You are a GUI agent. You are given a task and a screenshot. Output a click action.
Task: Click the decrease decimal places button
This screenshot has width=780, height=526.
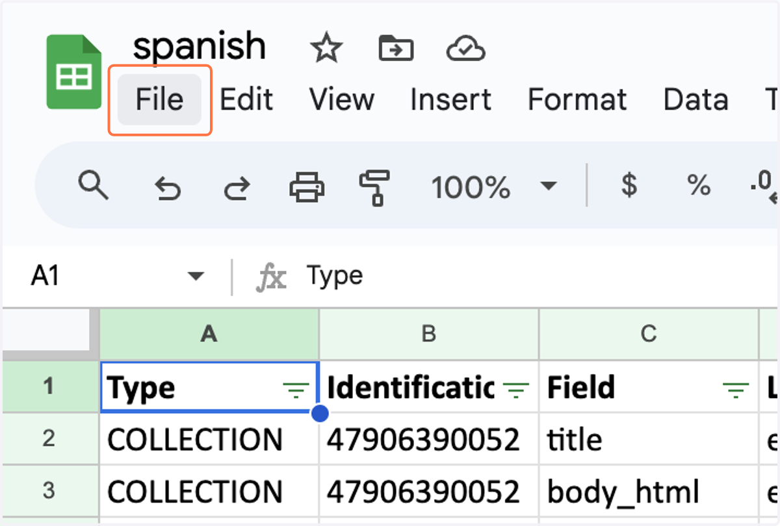coord(764,187)
